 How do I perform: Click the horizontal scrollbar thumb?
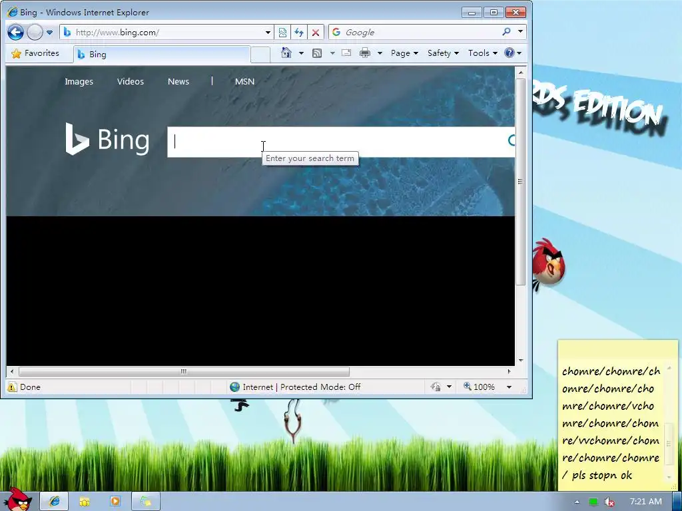(184, 371)
